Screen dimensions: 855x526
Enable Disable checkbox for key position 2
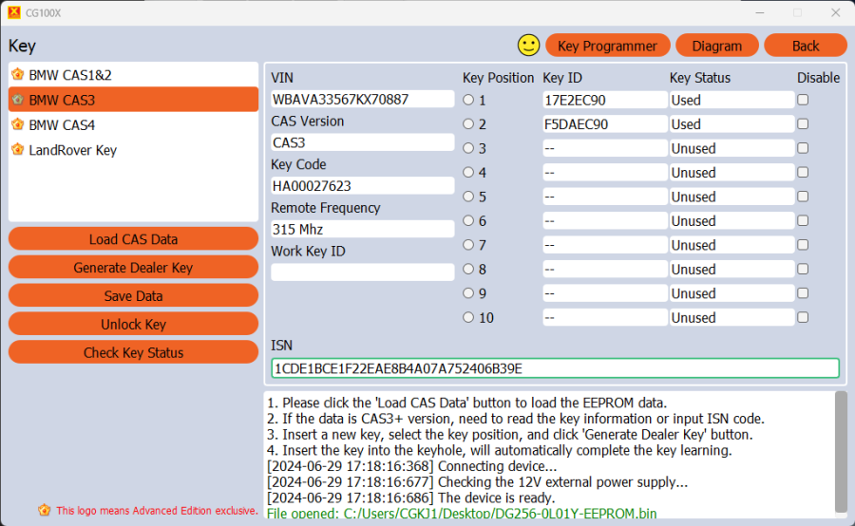click(x=803, y=124)
